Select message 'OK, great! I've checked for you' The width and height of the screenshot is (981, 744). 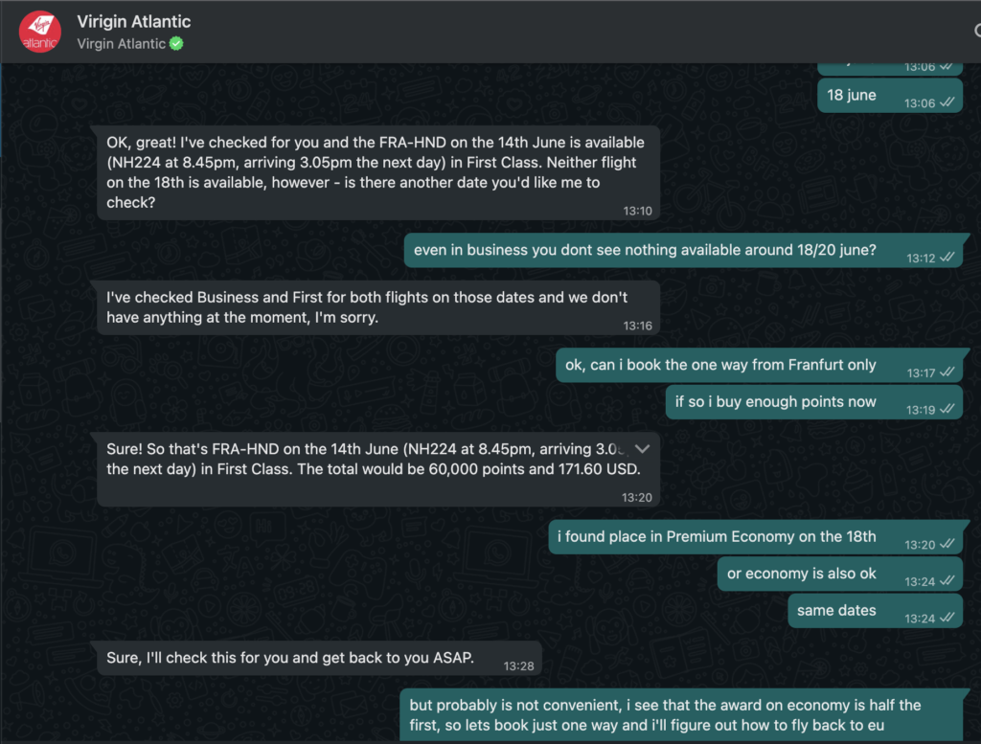pyautogui.click(x=378, y=172)
